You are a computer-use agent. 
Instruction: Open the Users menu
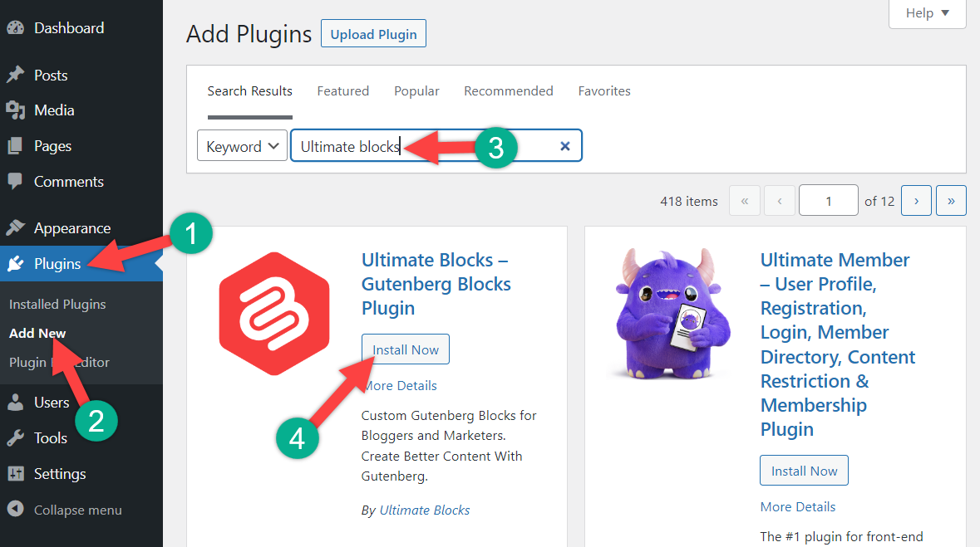tap(52, 403)
